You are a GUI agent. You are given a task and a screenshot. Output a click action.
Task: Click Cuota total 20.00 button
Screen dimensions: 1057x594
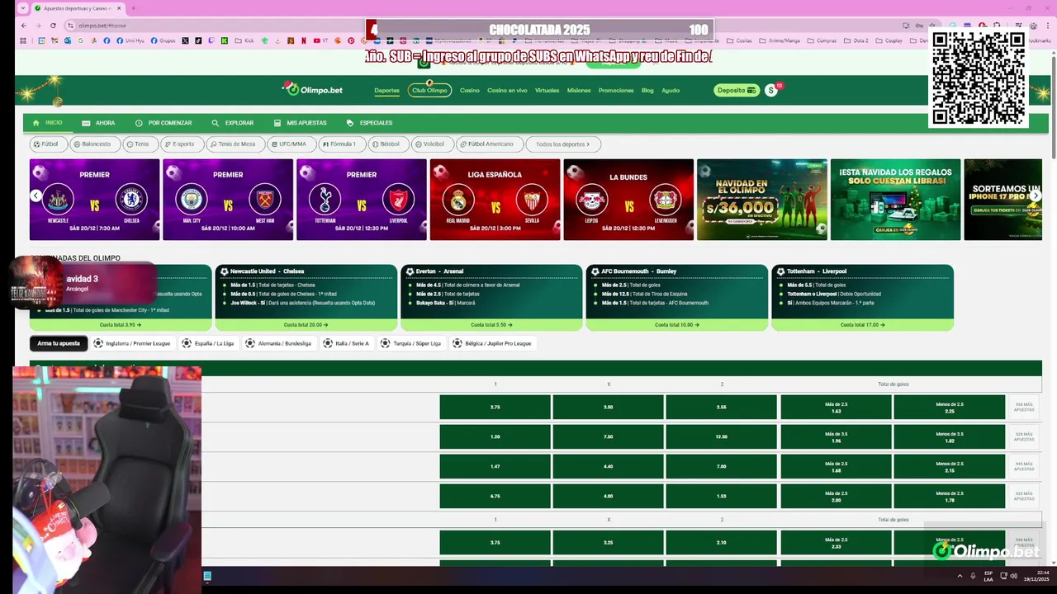[x=306, y=325]
